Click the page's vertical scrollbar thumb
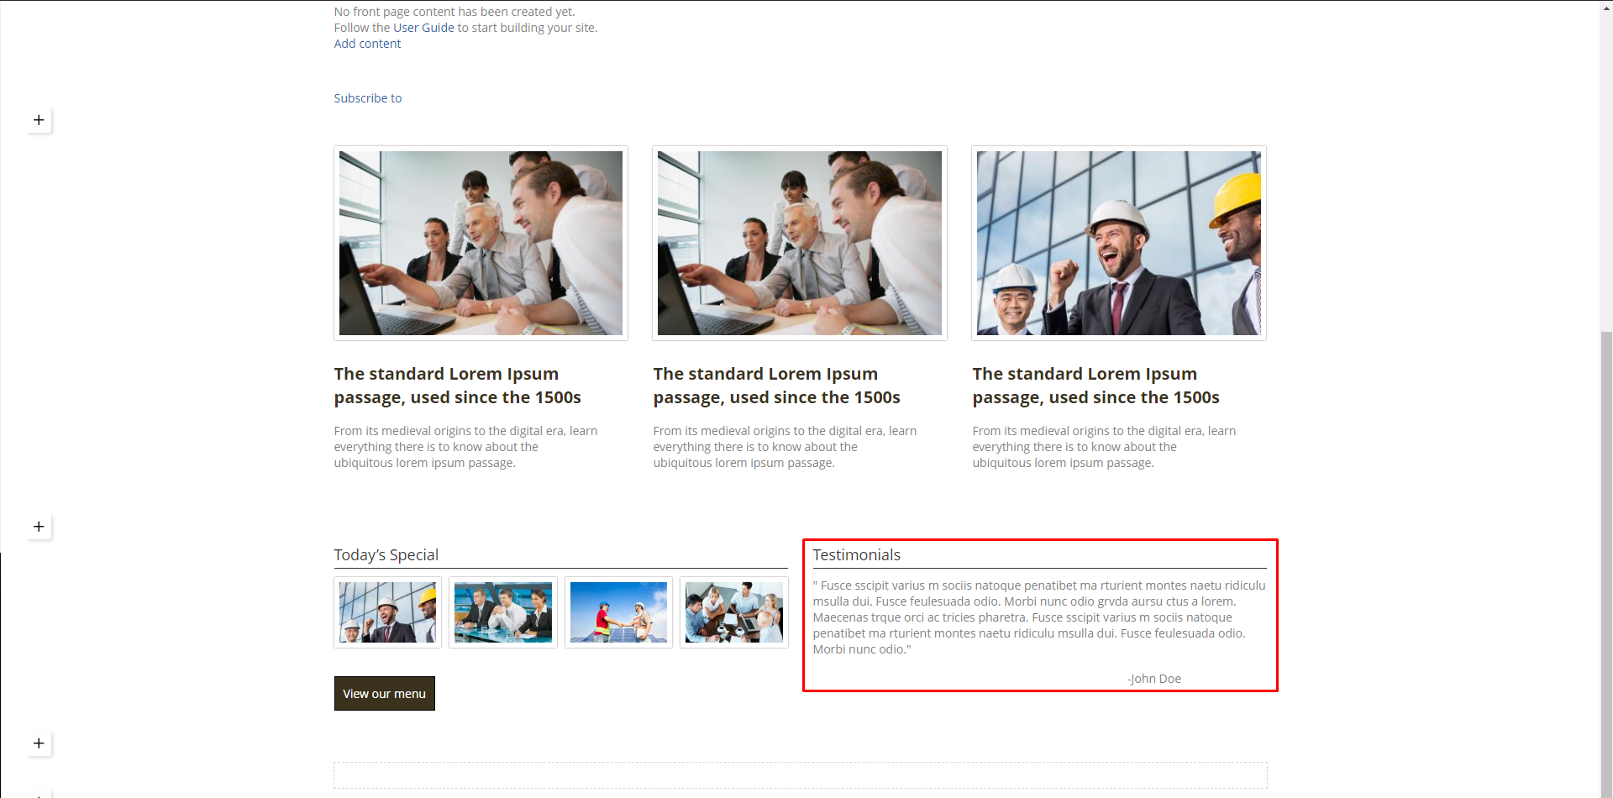The image size is (1613, 798). point(1606,563)
